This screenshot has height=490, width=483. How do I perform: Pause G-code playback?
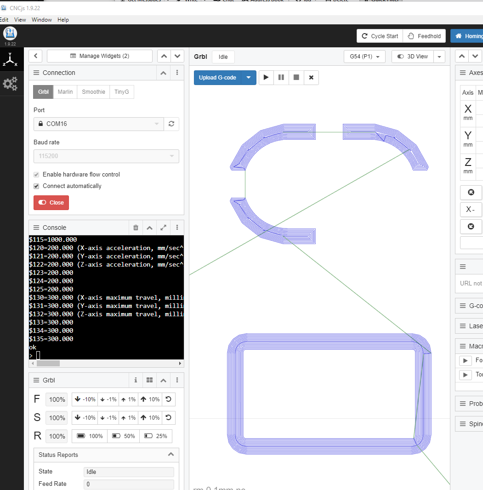281,78
